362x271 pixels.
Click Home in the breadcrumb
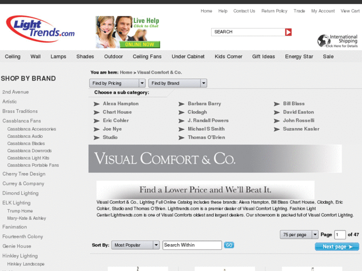[126, 73]
